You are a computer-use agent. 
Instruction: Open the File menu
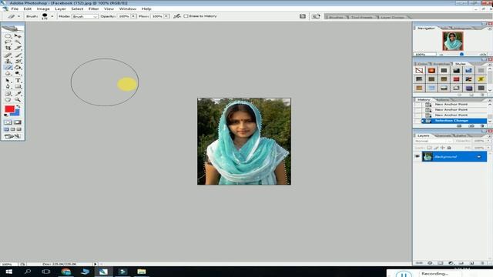15,8
